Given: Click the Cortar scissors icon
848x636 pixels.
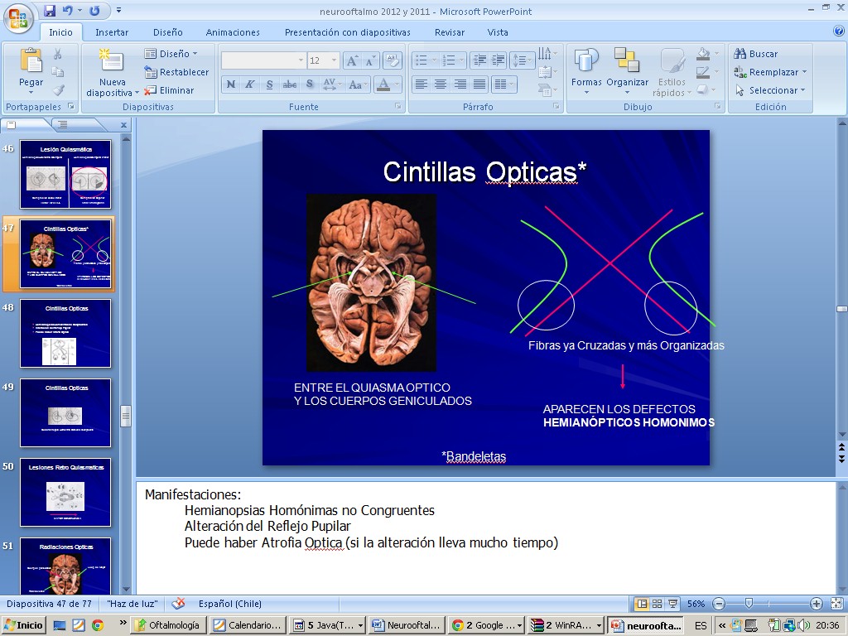Looking at the screenshot, I should [58, 54].
